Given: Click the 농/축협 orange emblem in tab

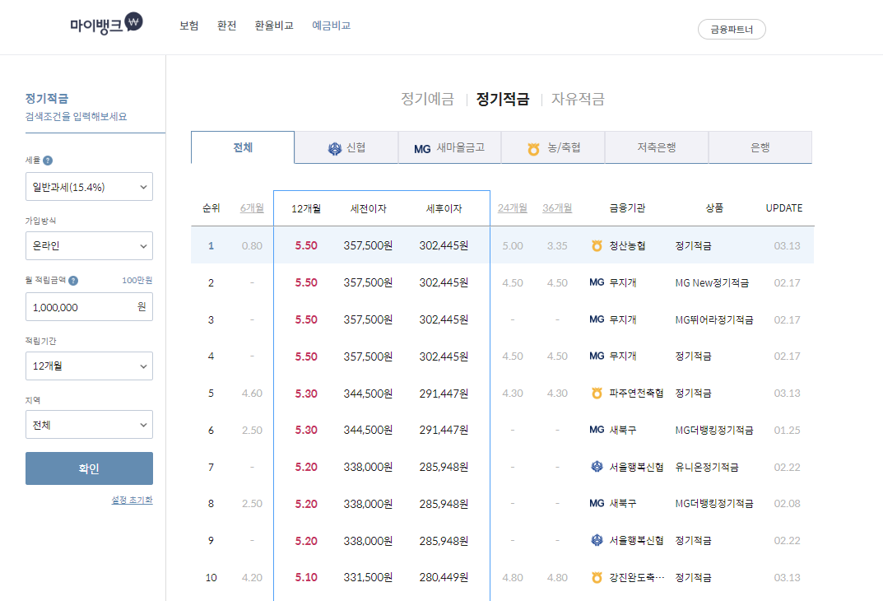Looking at the screenshot, I should coord(533,149).
